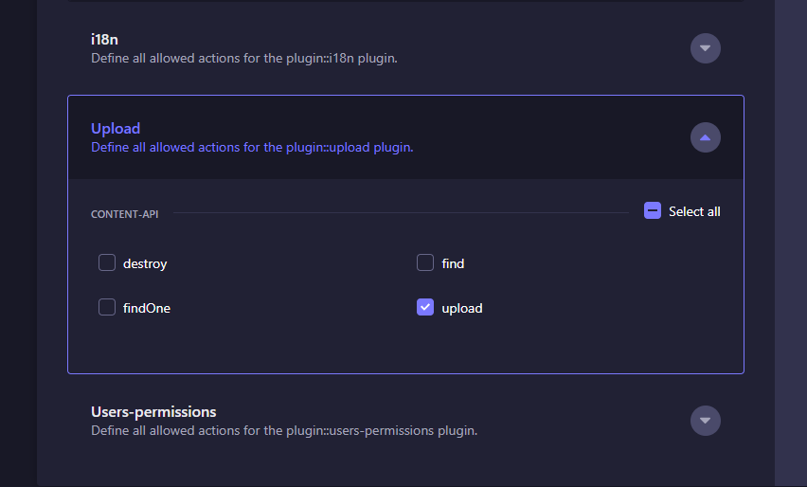Screen dimensions: 807x487
Task: Check the find action checkbox
Action: point(425,262)
